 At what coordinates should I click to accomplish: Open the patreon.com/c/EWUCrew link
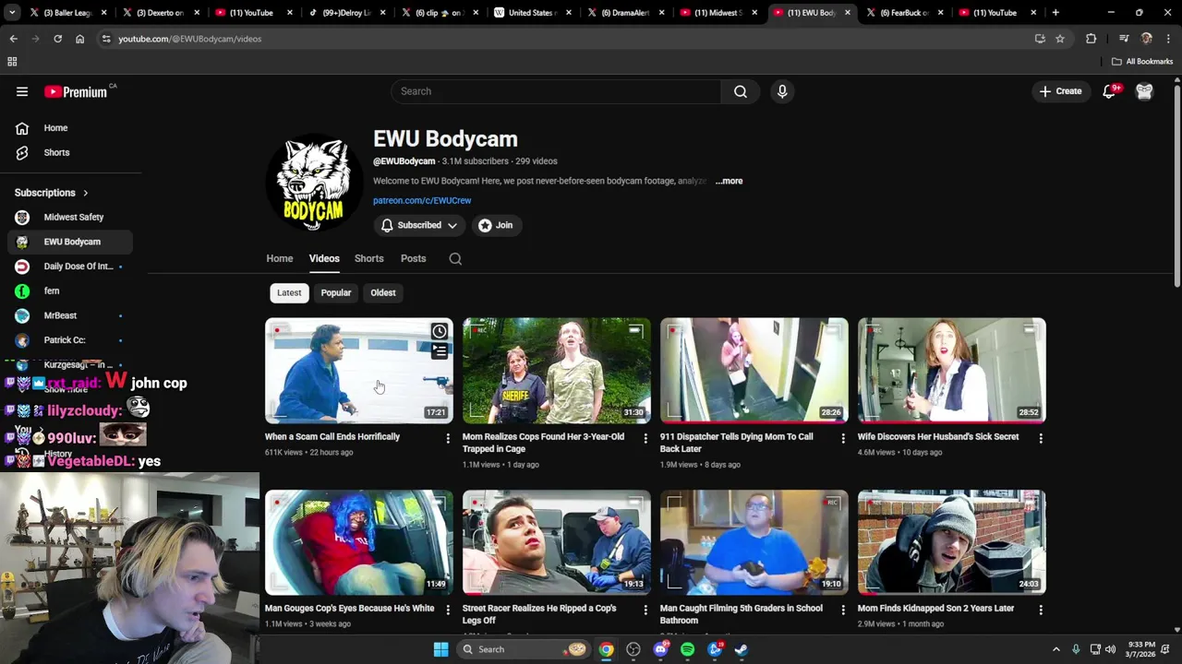[422, 201]
